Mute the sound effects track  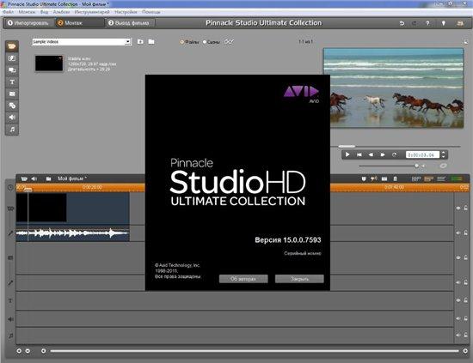point(458,318)
